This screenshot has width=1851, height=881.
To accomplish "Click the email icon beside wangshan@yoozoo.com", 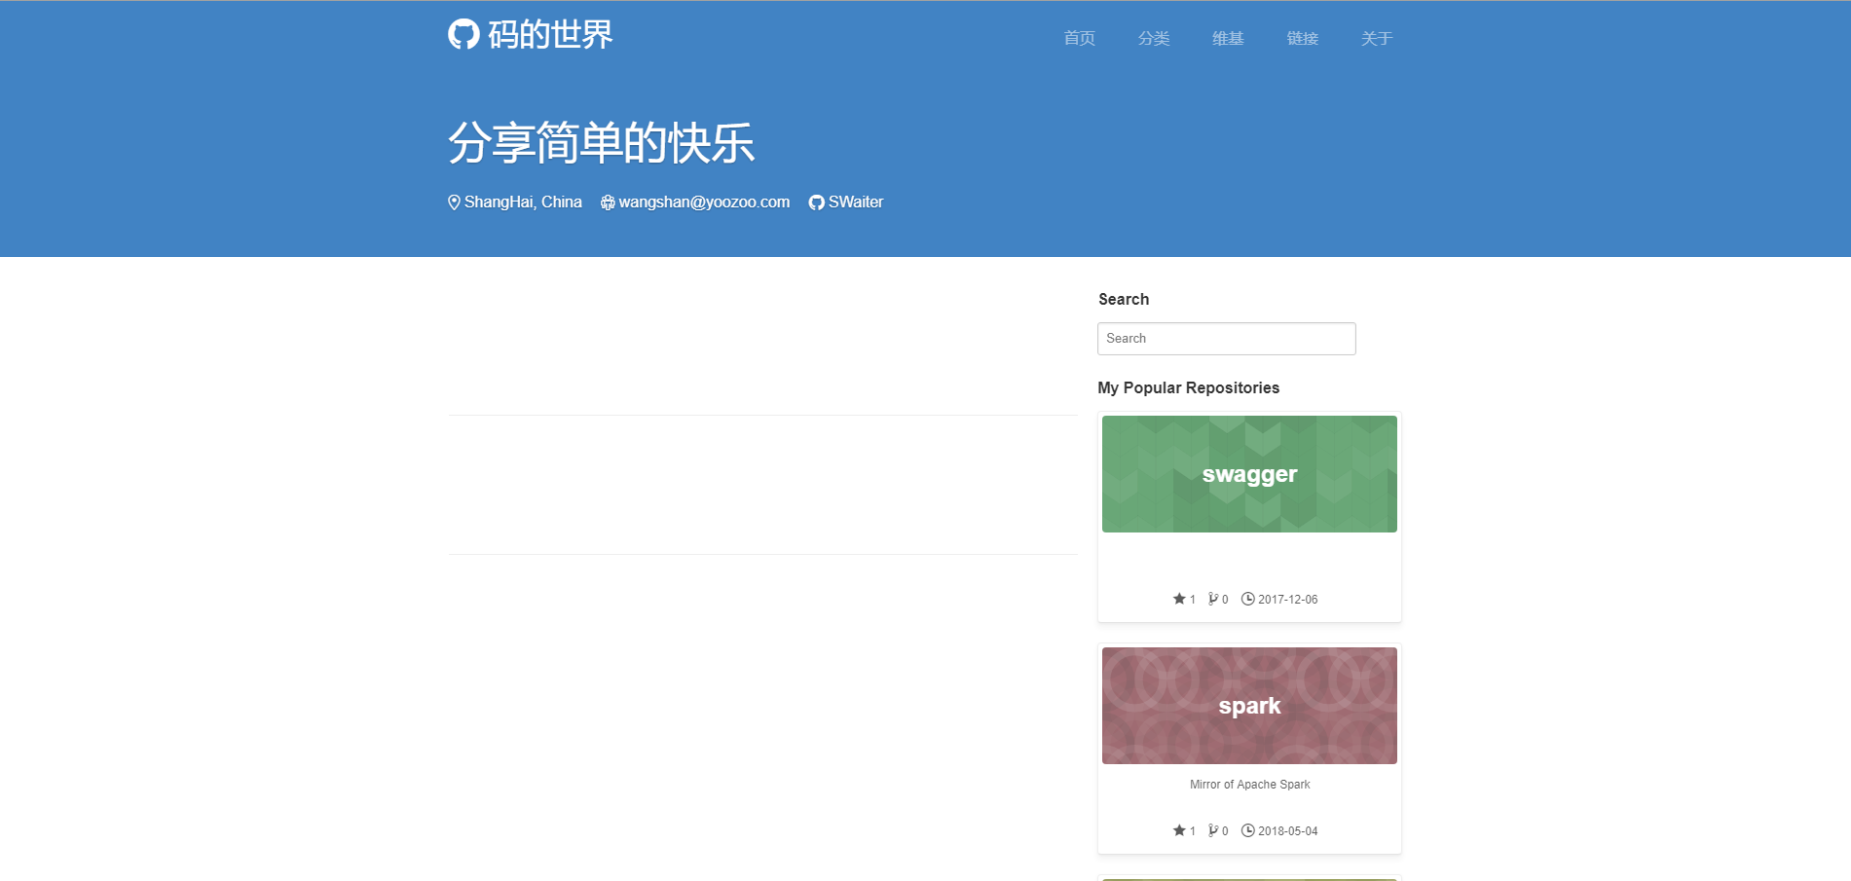I will [607, 202].
